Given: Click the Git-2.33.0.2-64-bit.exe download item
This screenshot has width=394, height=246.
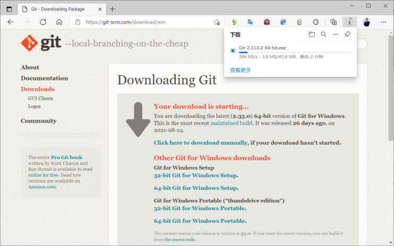Looking at the screenshot, I should tap(290, 52).
